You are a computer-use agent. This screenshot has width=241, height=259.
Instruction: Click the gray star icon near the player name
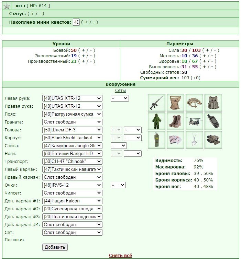[7, 6]
